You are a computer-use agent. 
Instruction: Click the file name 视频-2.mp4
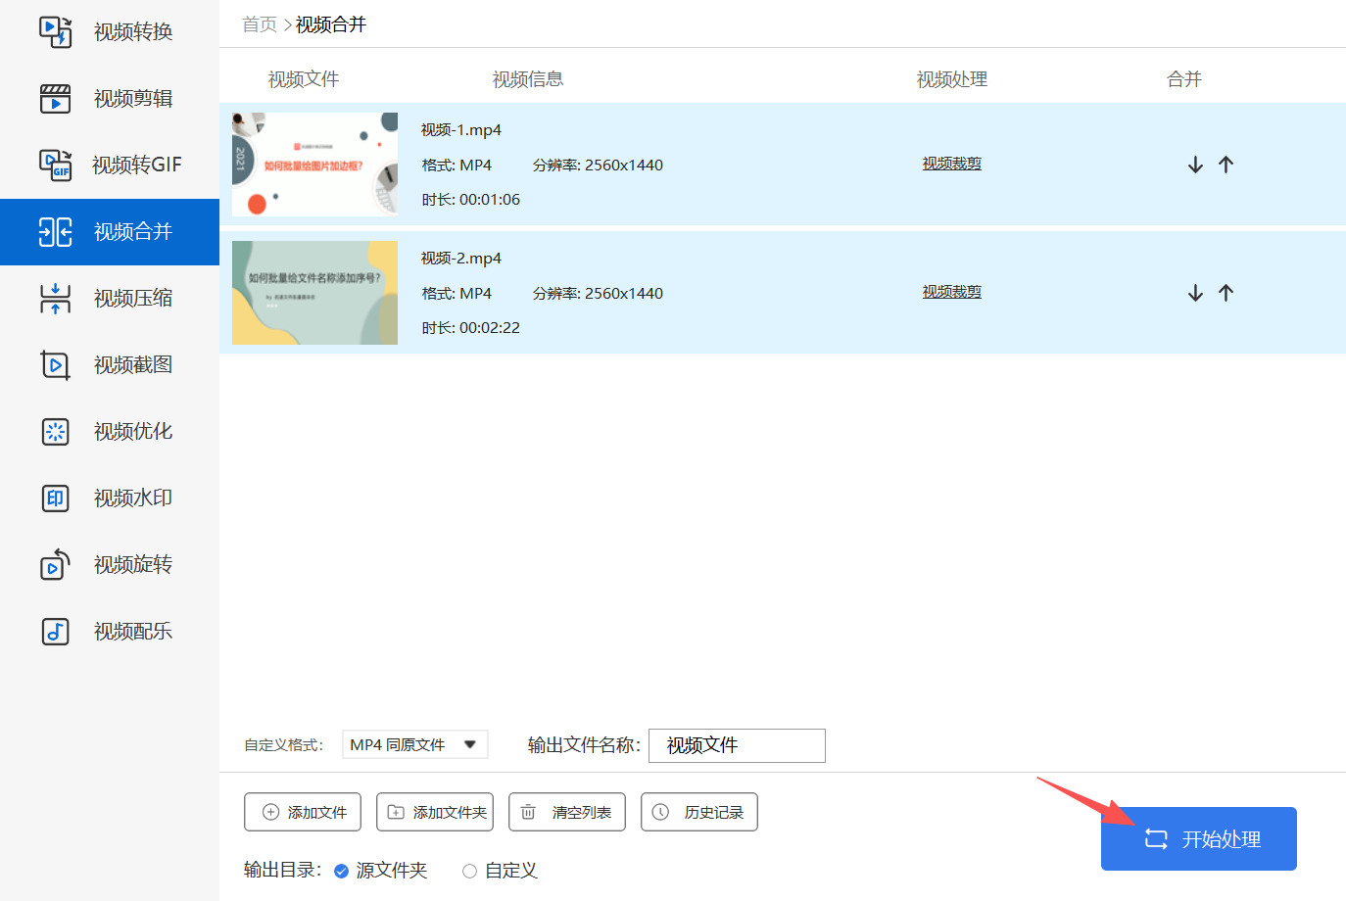[x=461, y=259]
